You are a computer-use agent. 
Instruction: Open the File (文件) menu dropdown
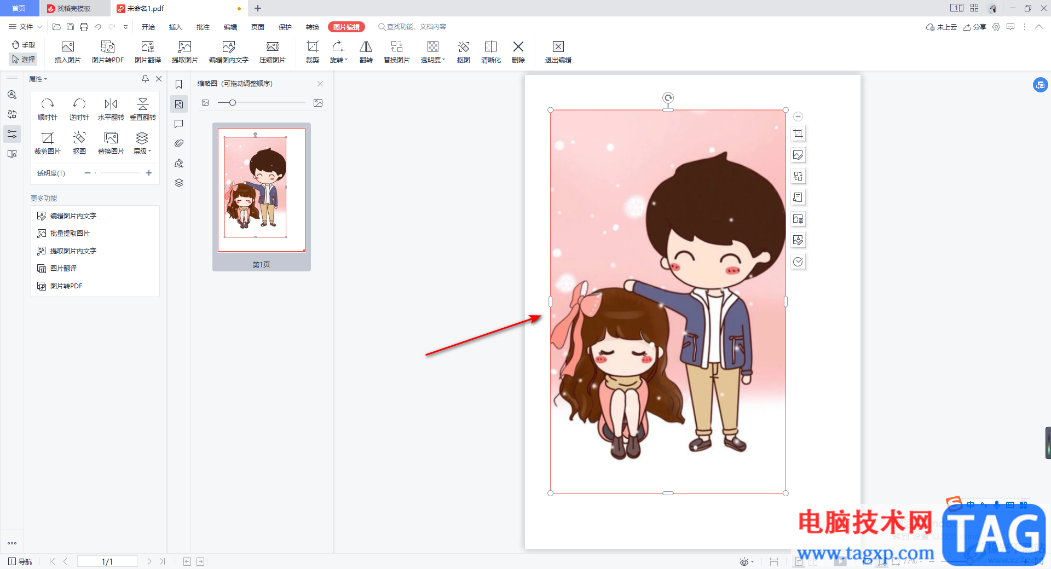pos(26,27)
